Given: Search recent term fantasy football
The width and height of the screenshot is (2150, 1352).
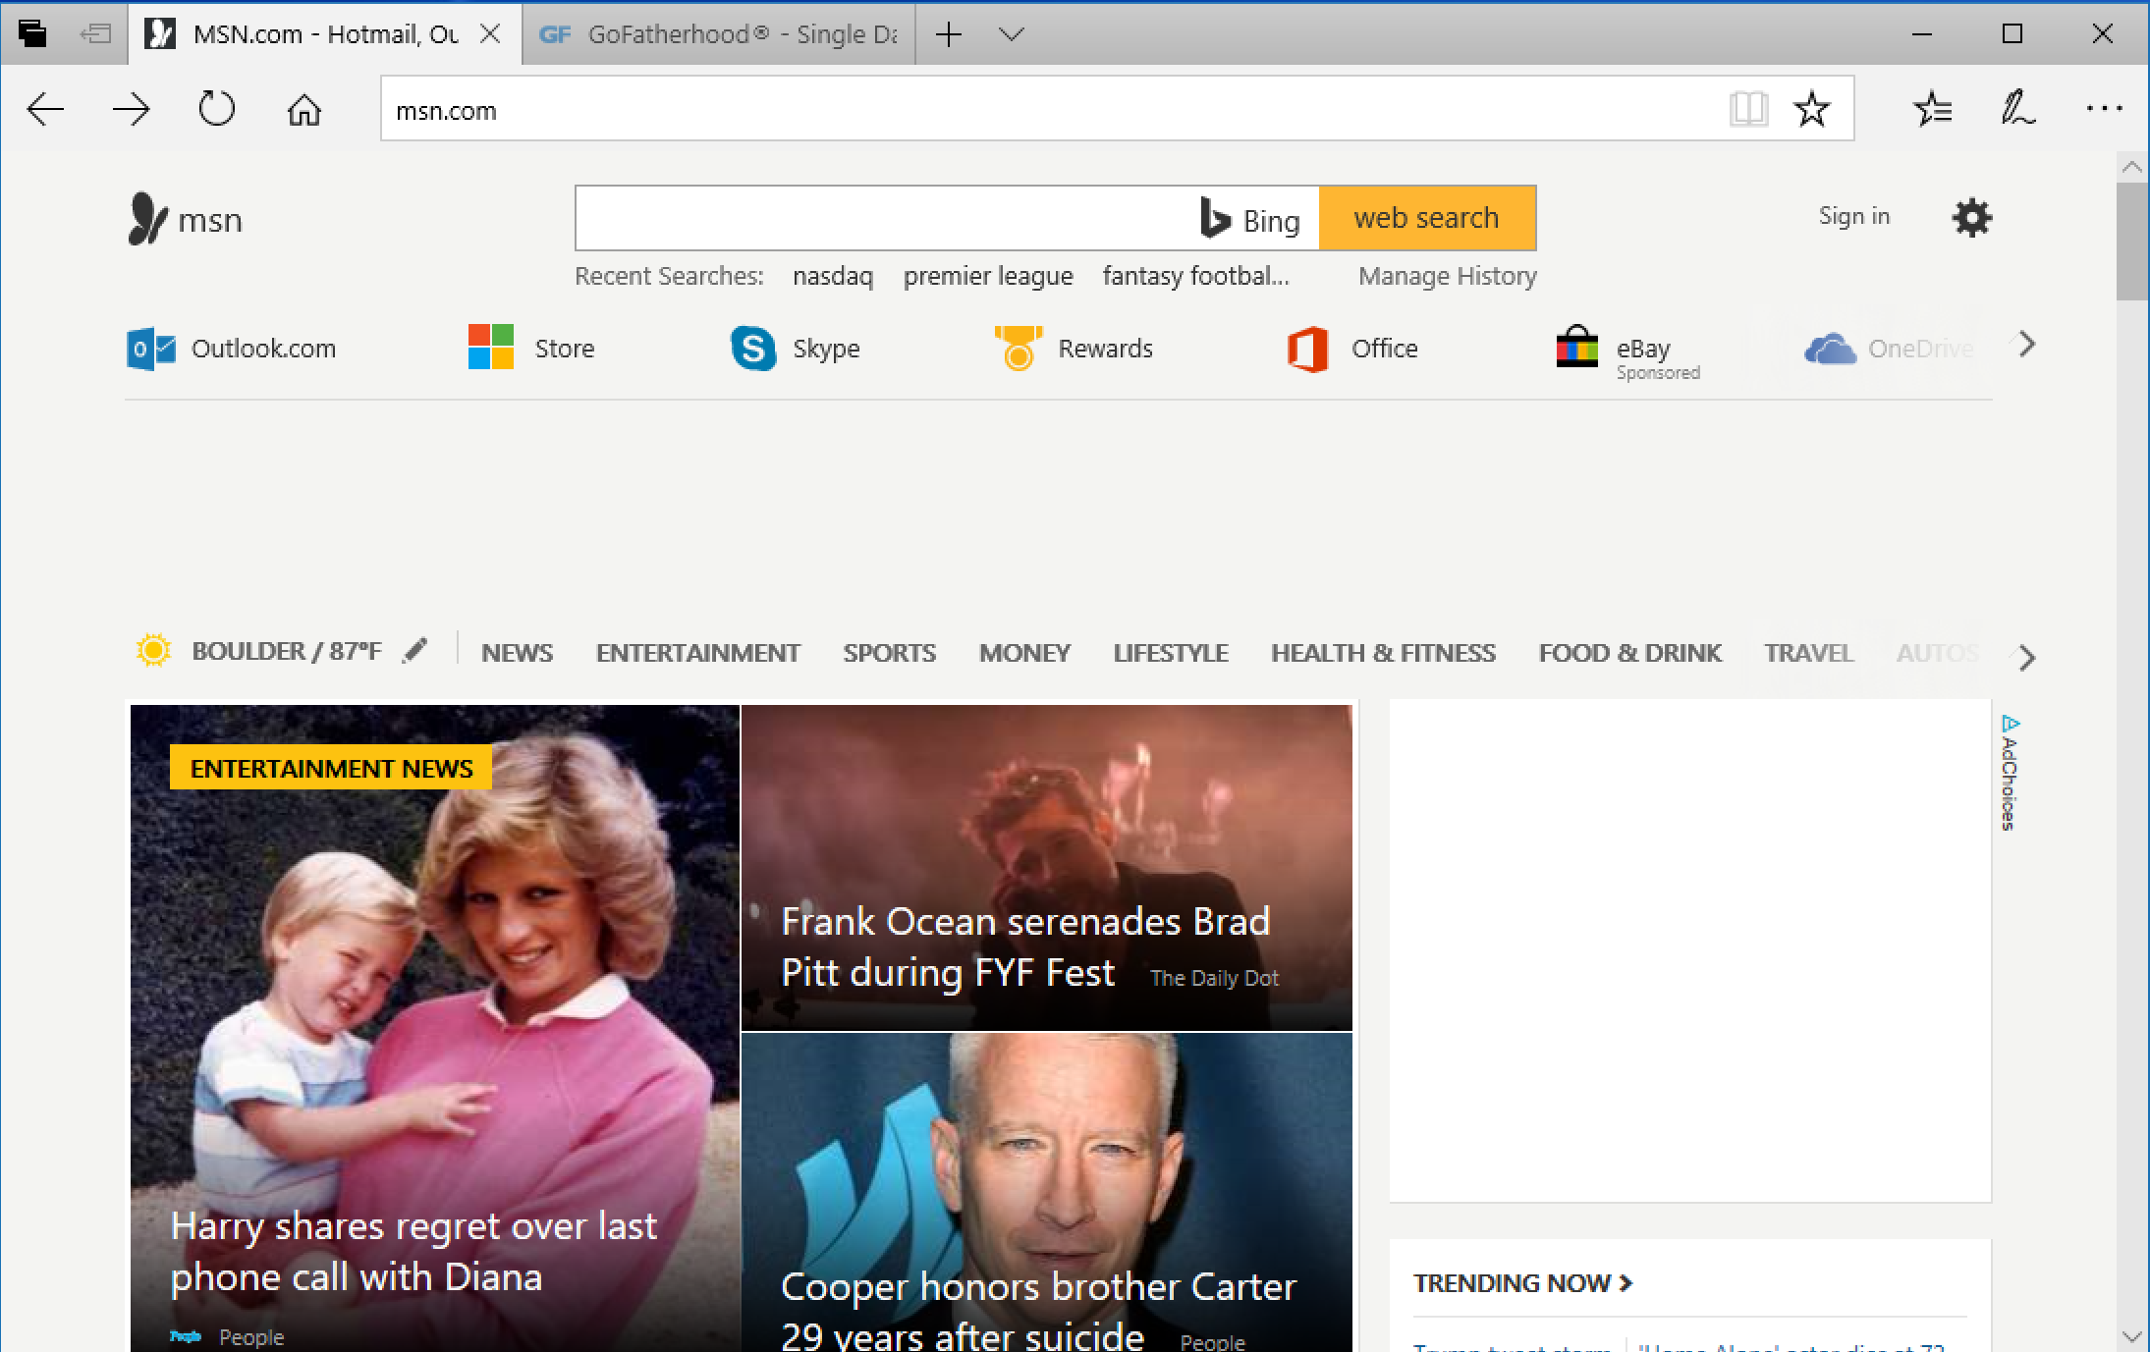Looking at the screenshot, I should pos(1195,276).
